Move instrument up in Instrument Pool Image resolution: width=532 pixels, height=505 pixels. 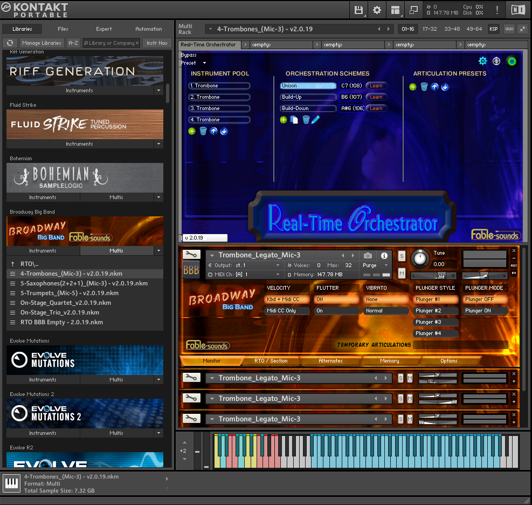(213, 131)
